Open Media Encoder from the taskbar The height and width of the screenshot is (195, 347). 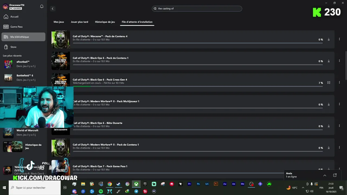(242, 184)
